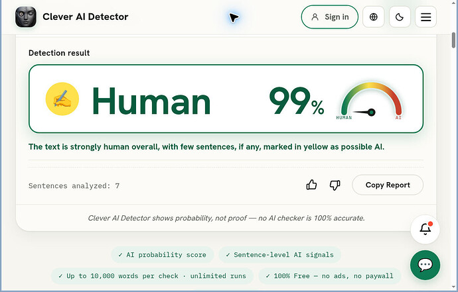Image resolution: width=458 pixels, height=292 pixels.
Task: Open the language globe selector
Action: pyautogui.click(x=373, y=17)
